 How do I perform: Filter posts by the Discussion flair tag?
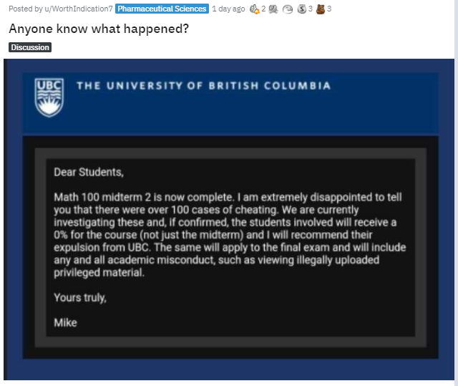point(30,47)
